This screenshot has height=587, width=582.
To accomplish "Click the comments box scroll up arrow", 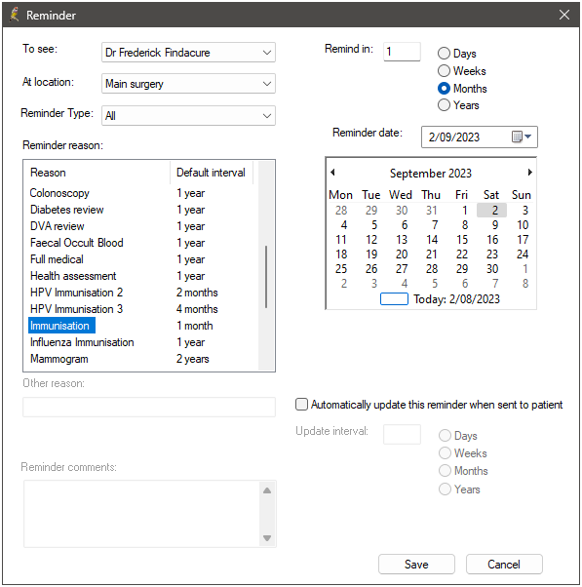I will 267,490.
